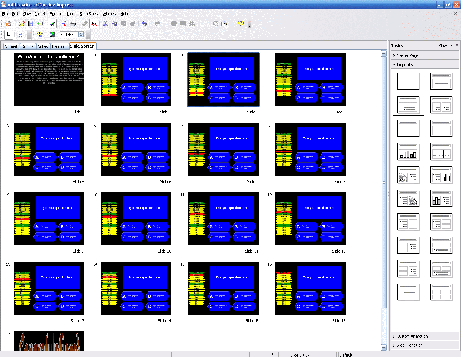Screen dimensions: 461x357
Task: Toggle the Edit File mode icon
Action: pyautogui.click(x=52, y=23)
